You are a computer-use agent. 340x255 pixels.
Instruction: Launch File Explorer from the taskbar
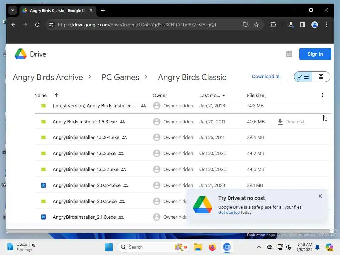(198, 247)
